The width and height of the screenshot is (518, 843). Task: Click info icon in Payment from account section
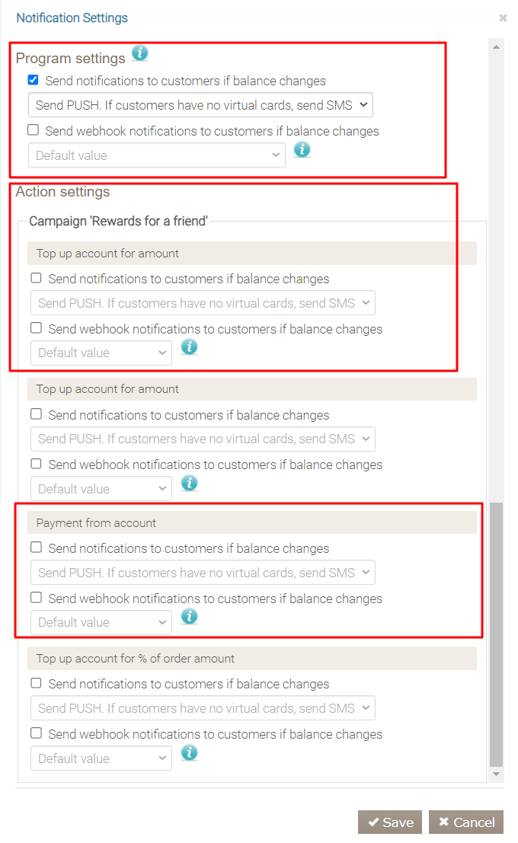(189, 616)
